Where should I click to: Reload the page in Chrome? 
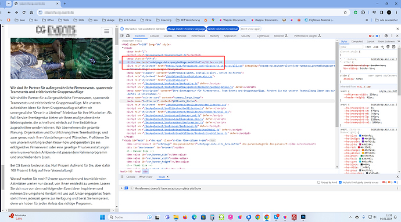[x=24, y=12]
